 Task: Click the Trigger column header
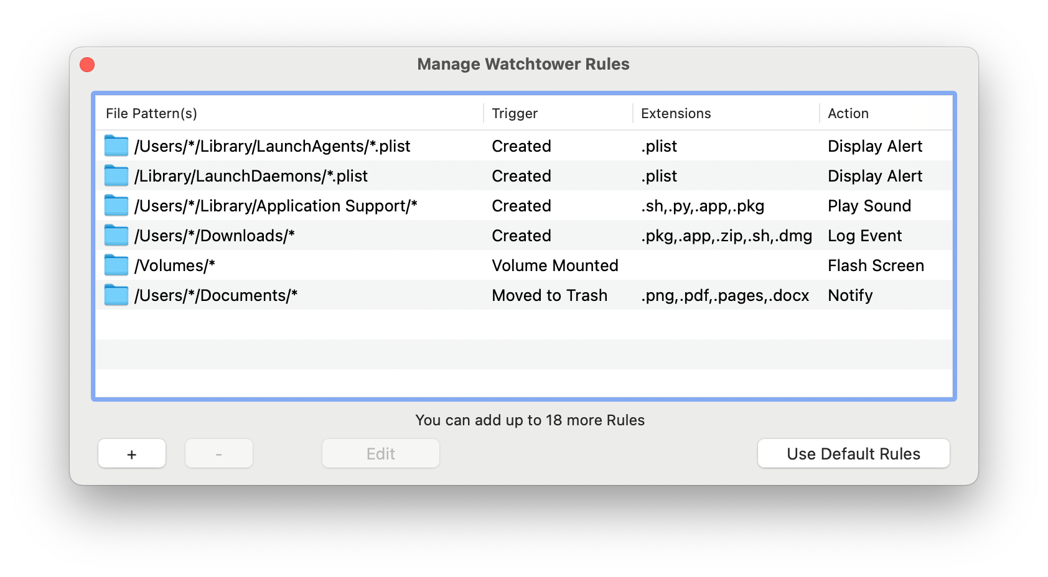click(x=515, y=114)
